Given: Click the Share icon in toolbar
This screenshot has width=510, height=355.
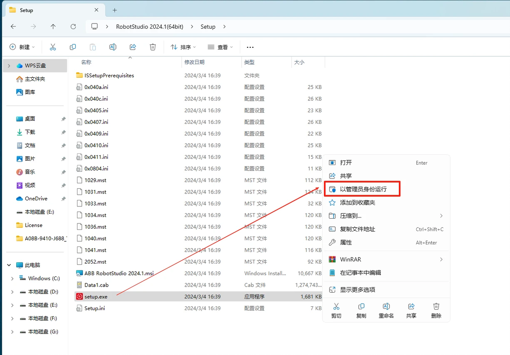Looking at the screenshot, I should click(x=133, y=47).
